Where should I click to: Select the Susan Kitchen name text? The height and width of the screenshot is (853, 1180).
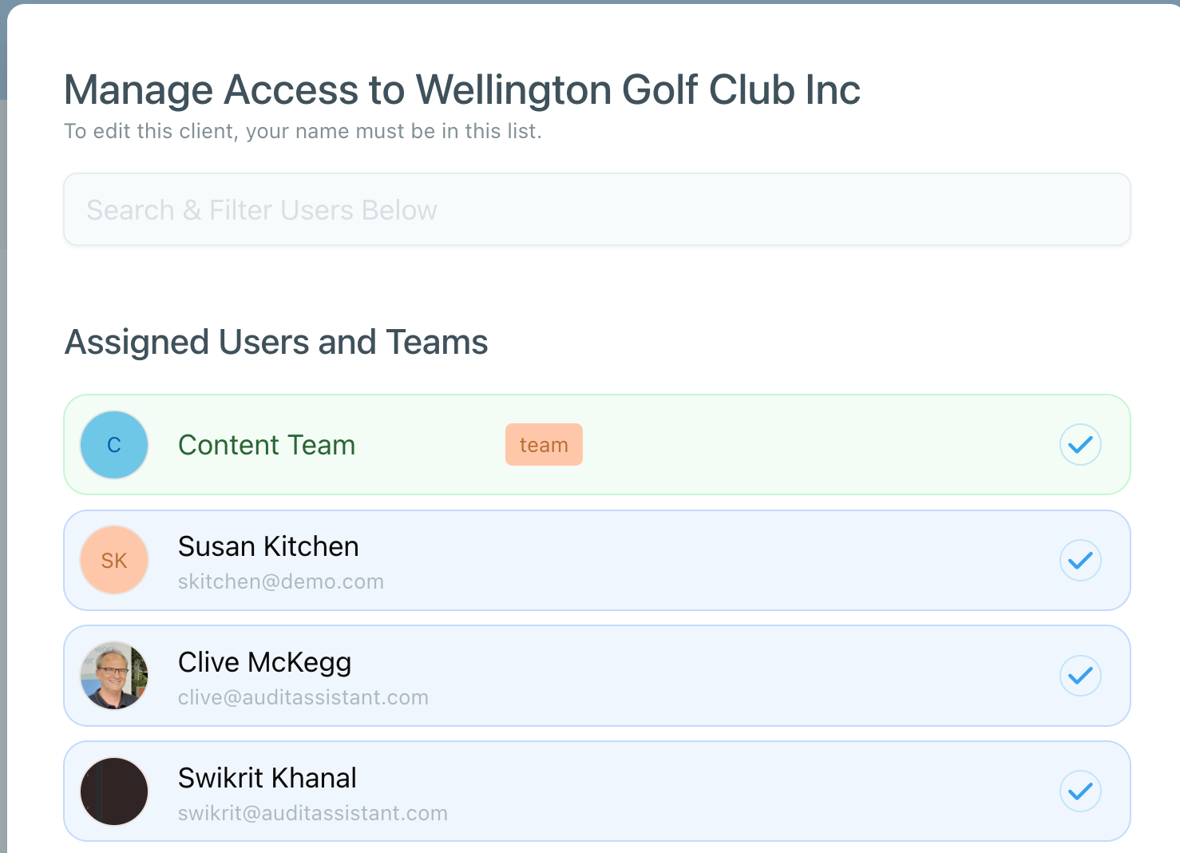point(268,546)
